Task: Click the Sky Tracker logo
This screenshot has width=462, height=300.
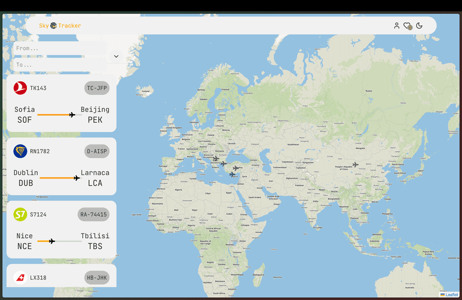Action: tap(60, 26)
